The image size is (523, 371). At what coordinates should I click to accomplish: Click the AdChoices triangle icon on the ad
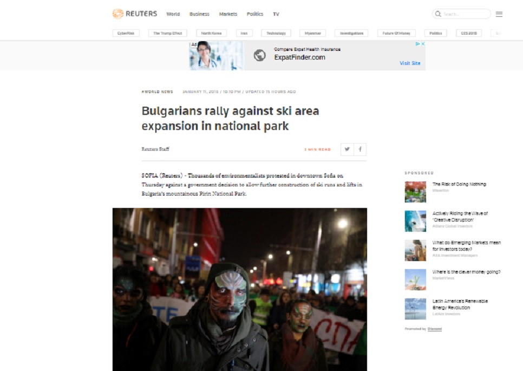(417, 44)
